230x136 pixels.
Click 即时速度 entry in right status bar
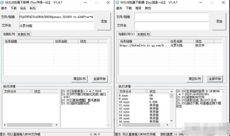pyautogui.click(x=172, y=134)
